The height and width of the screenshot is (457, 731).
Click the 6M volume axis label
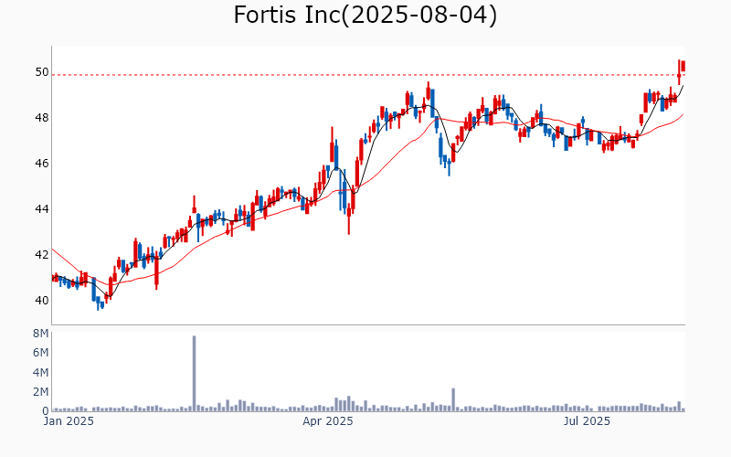pyautogui.click(x=40, y=353)
